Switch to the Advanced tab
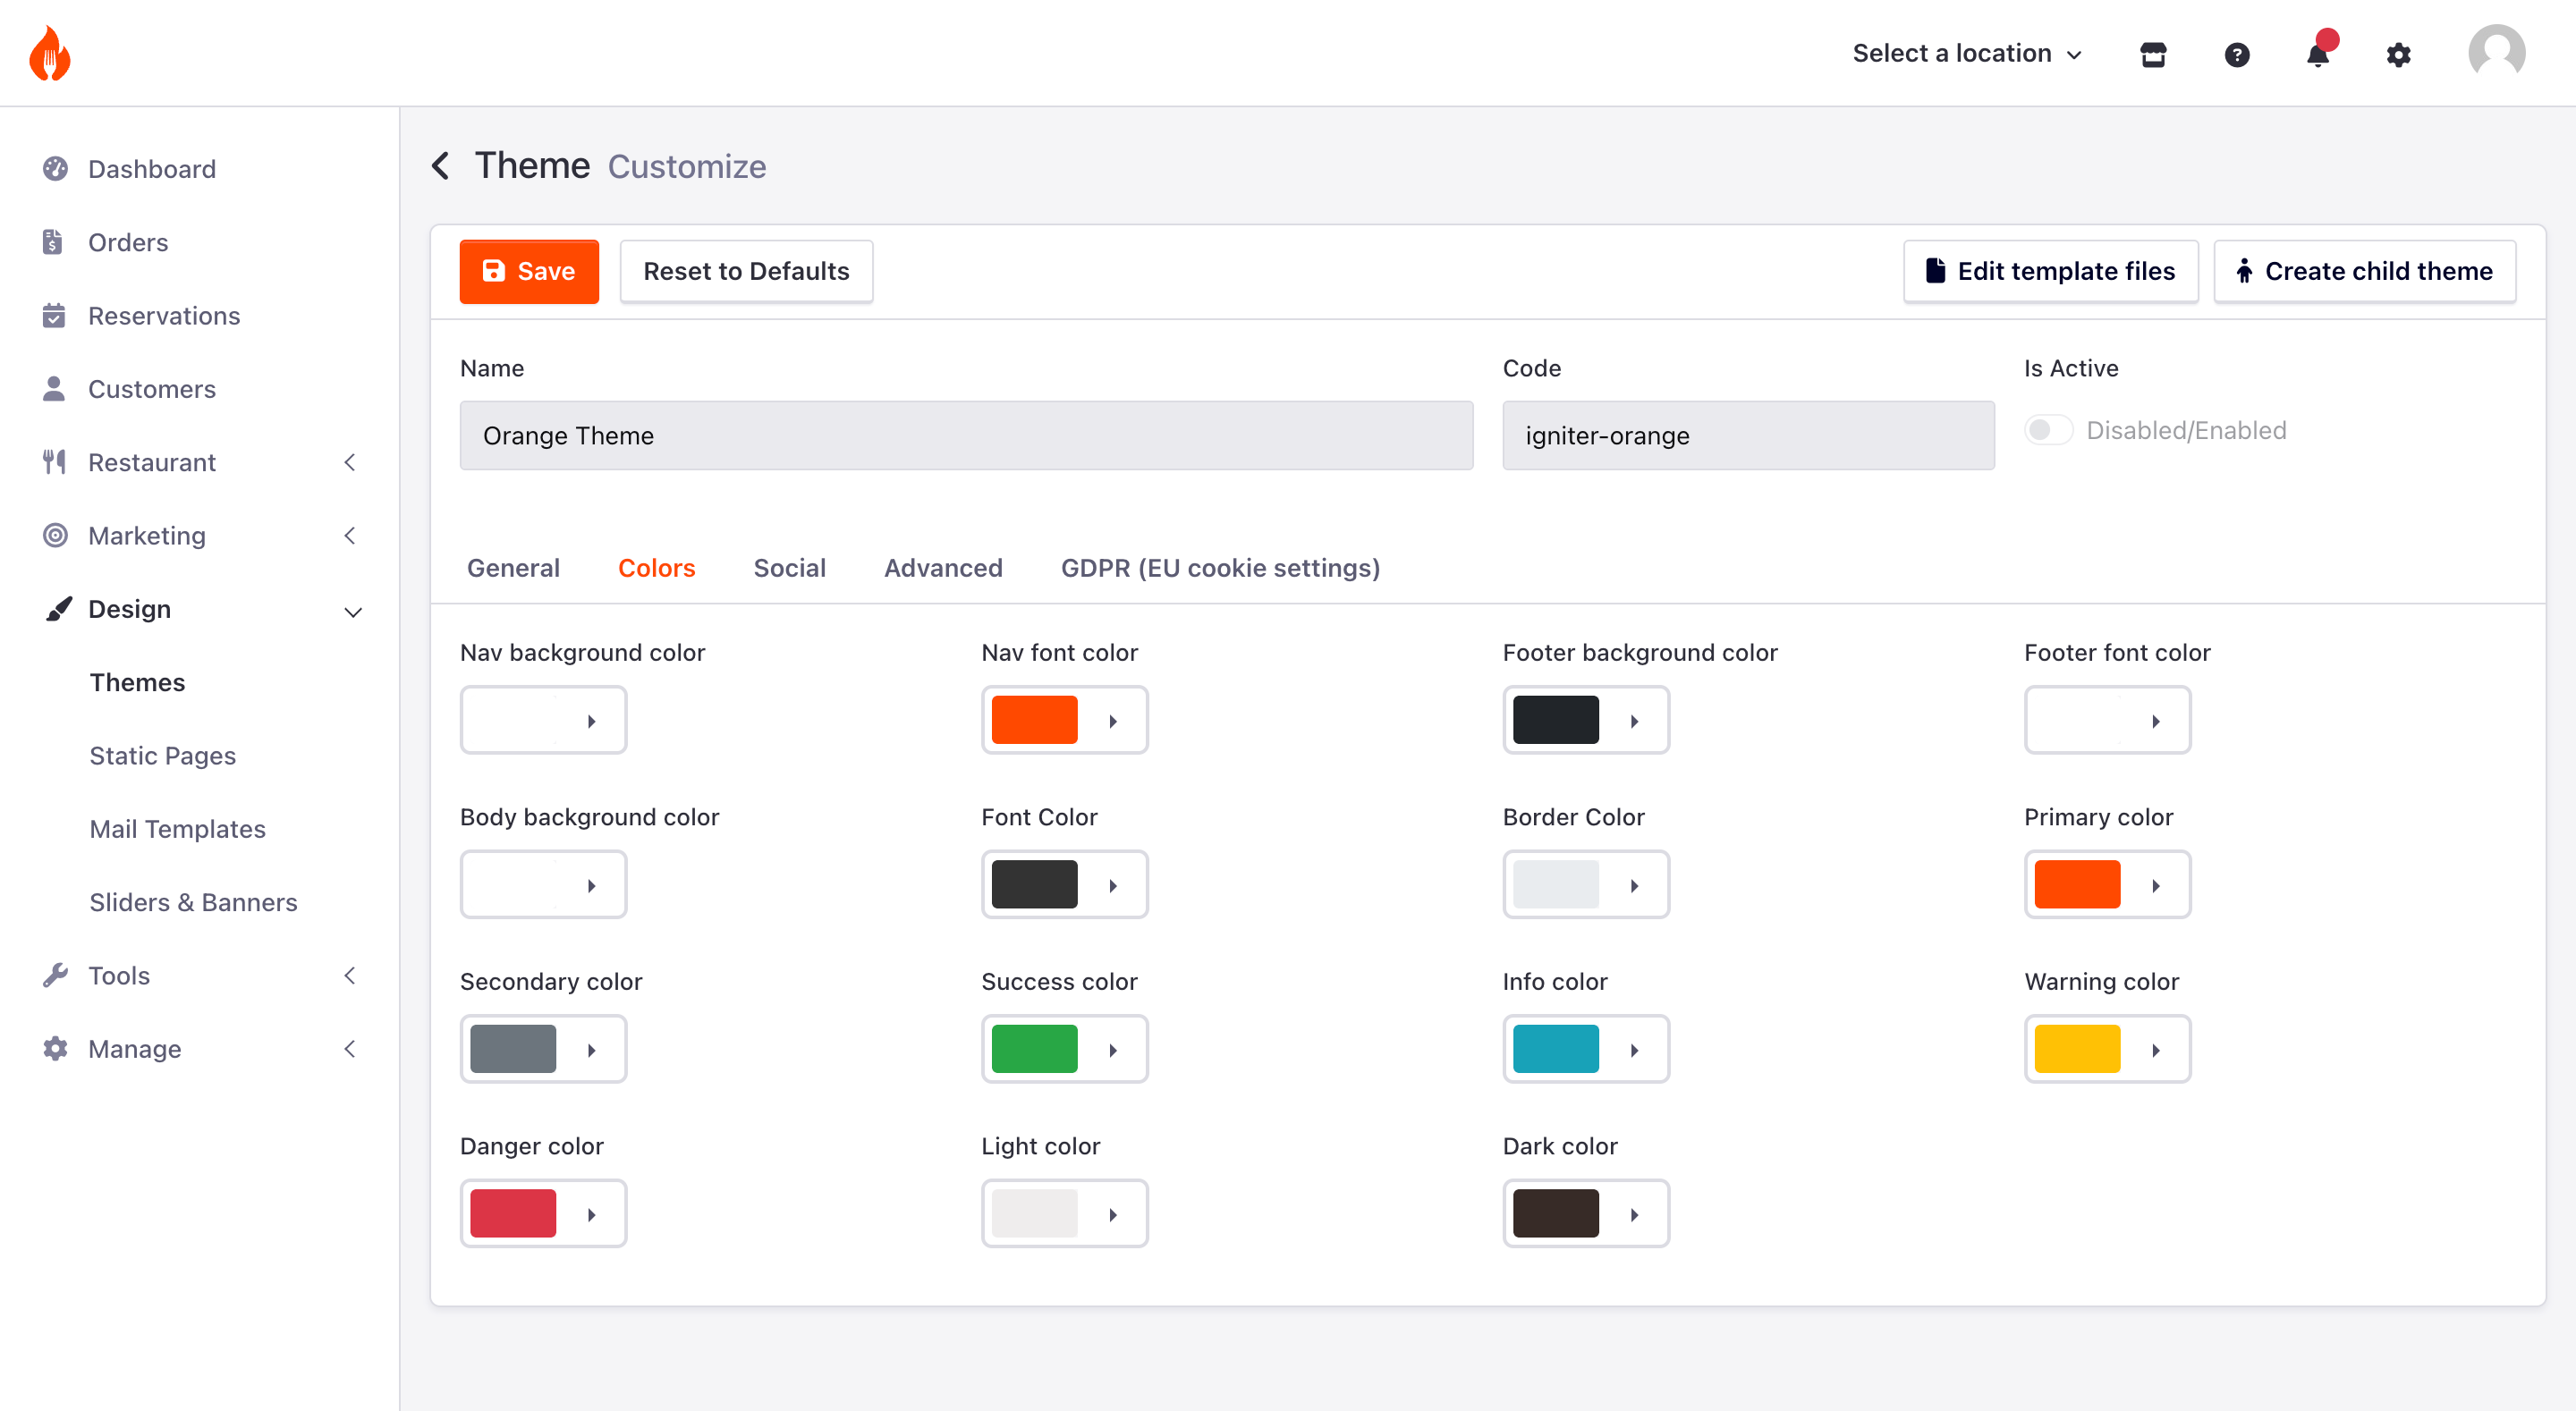 pos(942,568)
